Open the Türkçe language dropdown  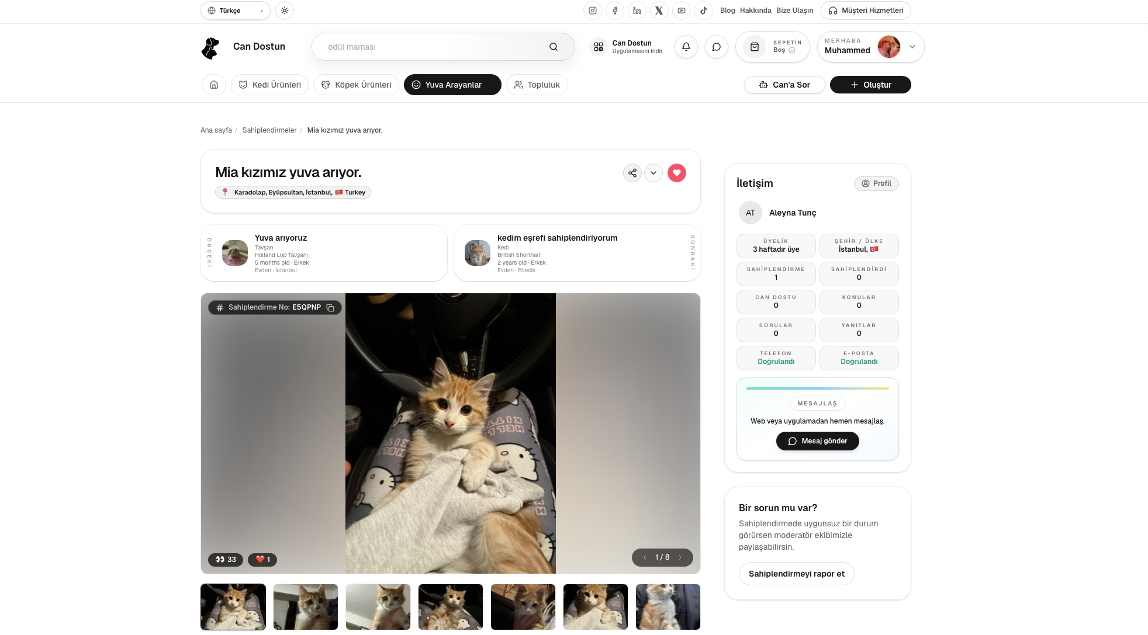(x=235, y=11)
